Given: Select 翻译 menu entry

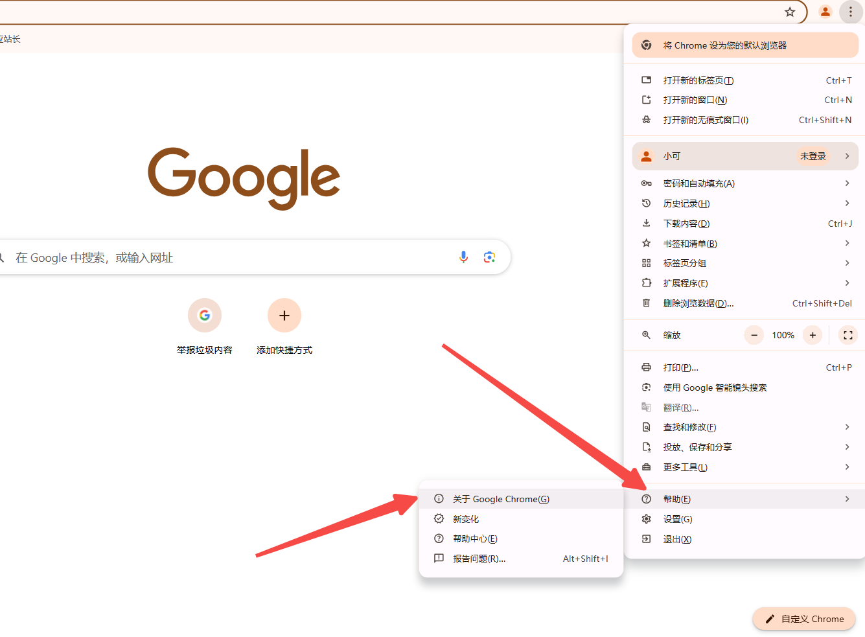Looking at the screenshot, I should pos(745,408).
